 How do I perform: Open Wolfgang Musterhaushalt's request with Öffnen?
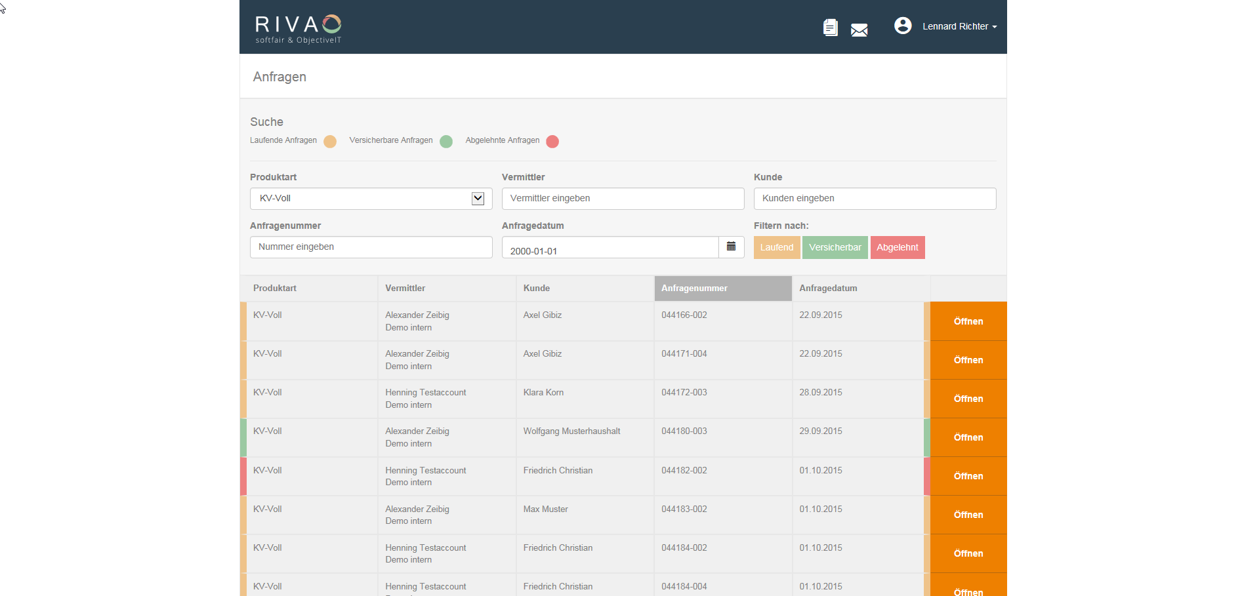968,437
